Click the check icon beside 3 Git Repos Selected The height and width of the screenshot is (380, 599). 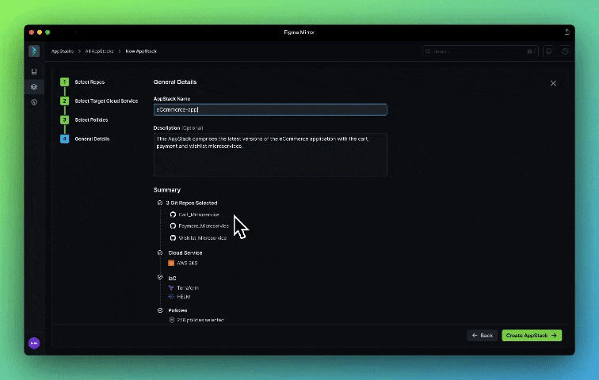[x=160, y=203]
